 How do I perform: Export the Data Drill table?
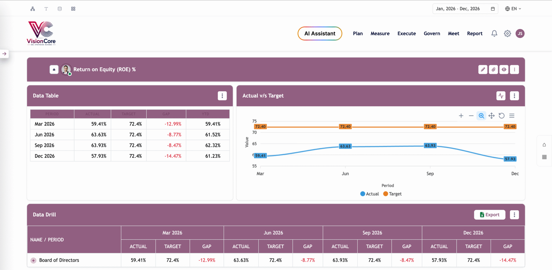click(x=490, y=215)
